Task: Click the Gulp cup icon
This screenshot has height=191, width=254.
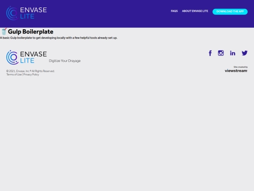Action: 4,32
